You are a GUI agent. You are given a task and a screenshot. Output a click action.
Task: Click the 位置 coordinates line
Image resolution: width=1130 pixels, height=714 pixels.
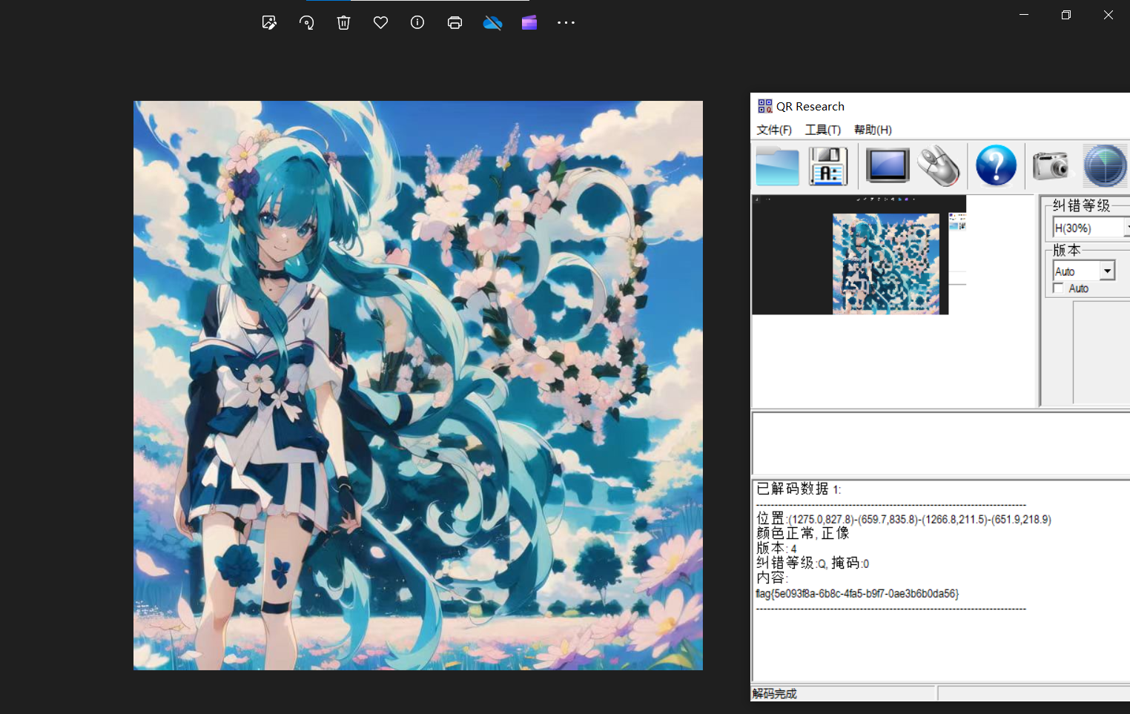pos(903,519)
